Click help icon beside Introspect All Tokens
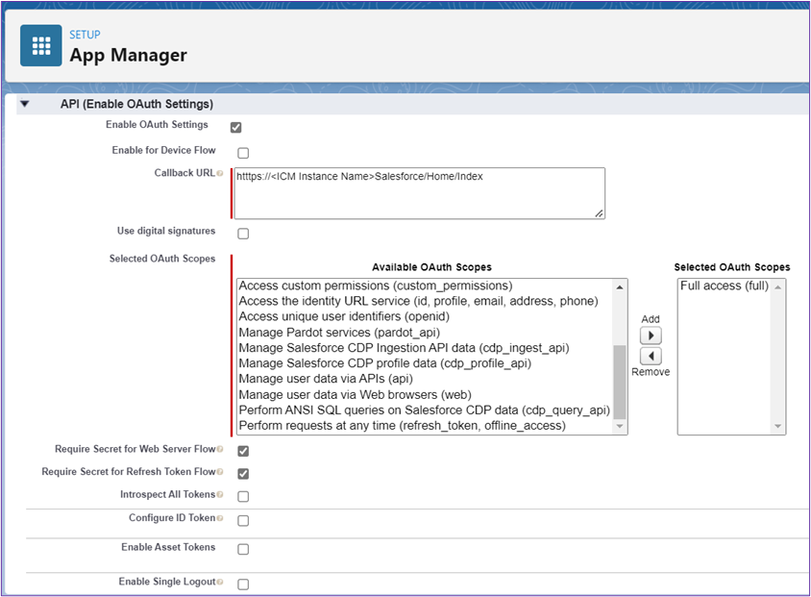Screen dimensions: 811x597 (x=220, y=495)
